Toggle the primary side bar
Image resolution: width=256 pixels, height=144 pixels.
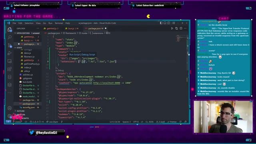[x=161, y=23]
